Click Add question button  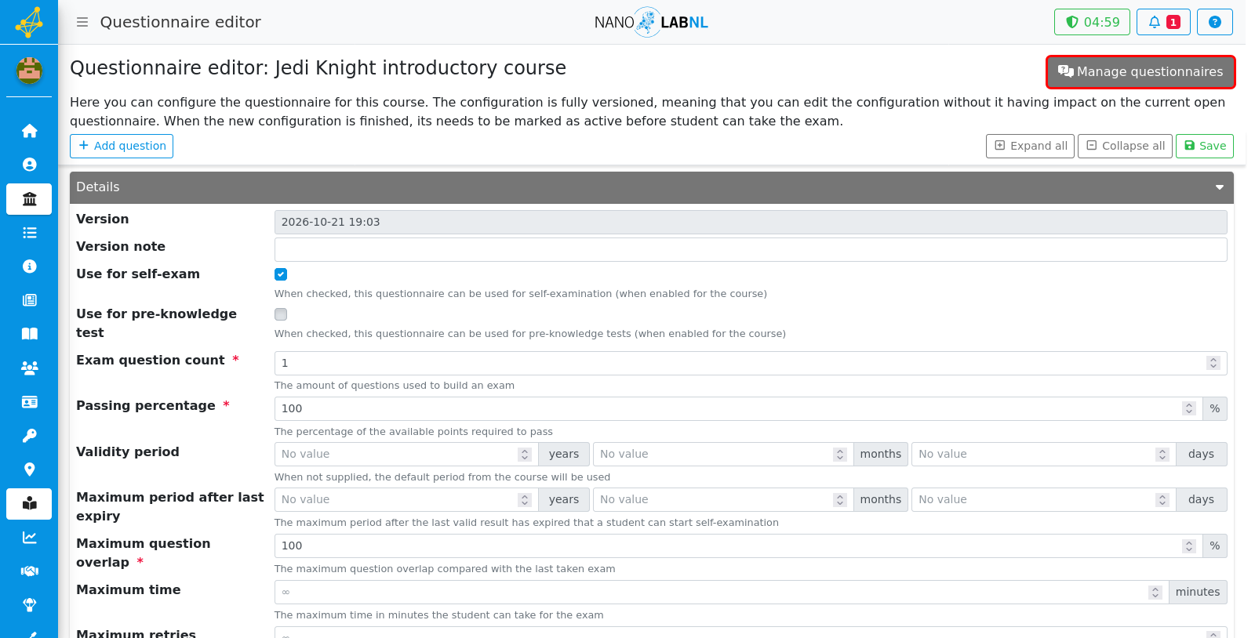pos(122,146)
